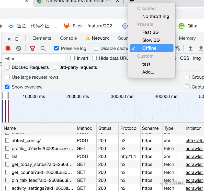The width and height of the screenshot is (204, 191).
Task: Uncheck Show overview
Action: 7,87
